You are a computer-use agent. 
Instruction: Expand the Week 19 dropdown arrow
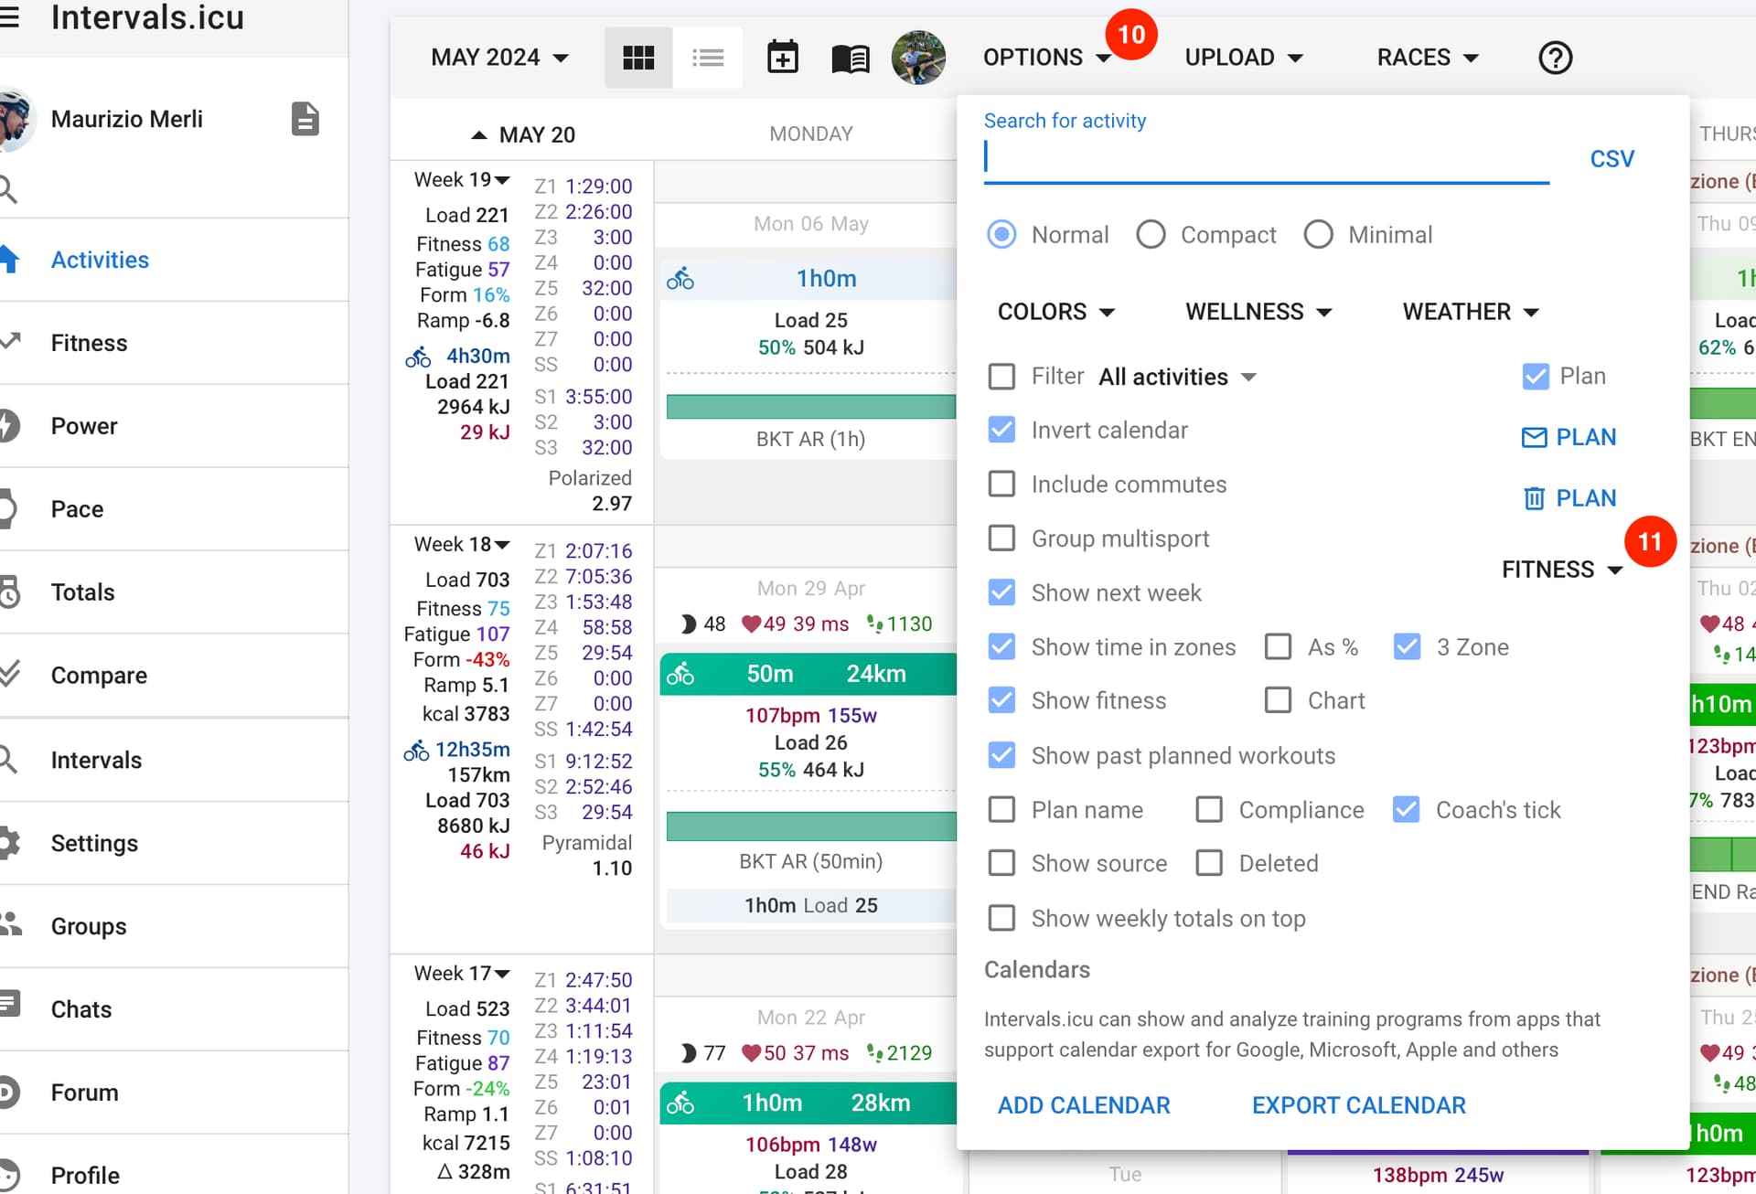(502, 180)
